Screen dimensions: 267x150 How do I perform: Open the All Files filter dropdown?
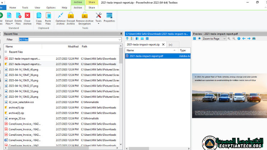coord(120,39)
